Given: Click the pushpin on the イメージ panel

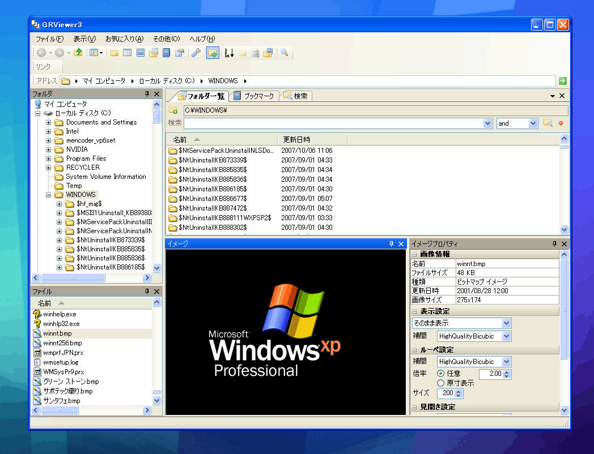Looking at the screenshot, I should pos(391,244).
